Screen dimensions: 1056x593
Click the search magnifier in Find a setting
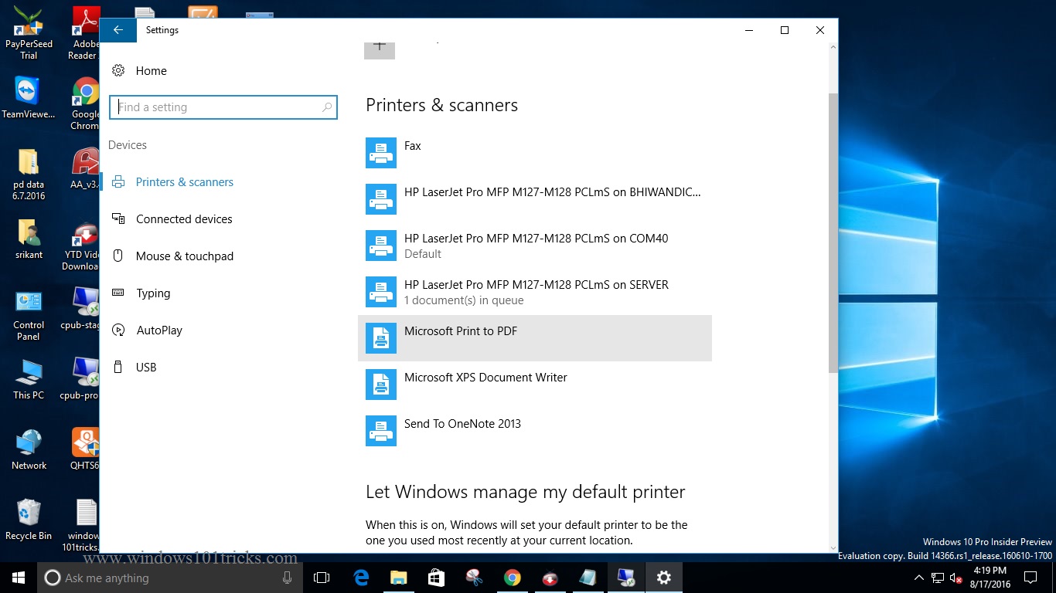click(327, 107)
